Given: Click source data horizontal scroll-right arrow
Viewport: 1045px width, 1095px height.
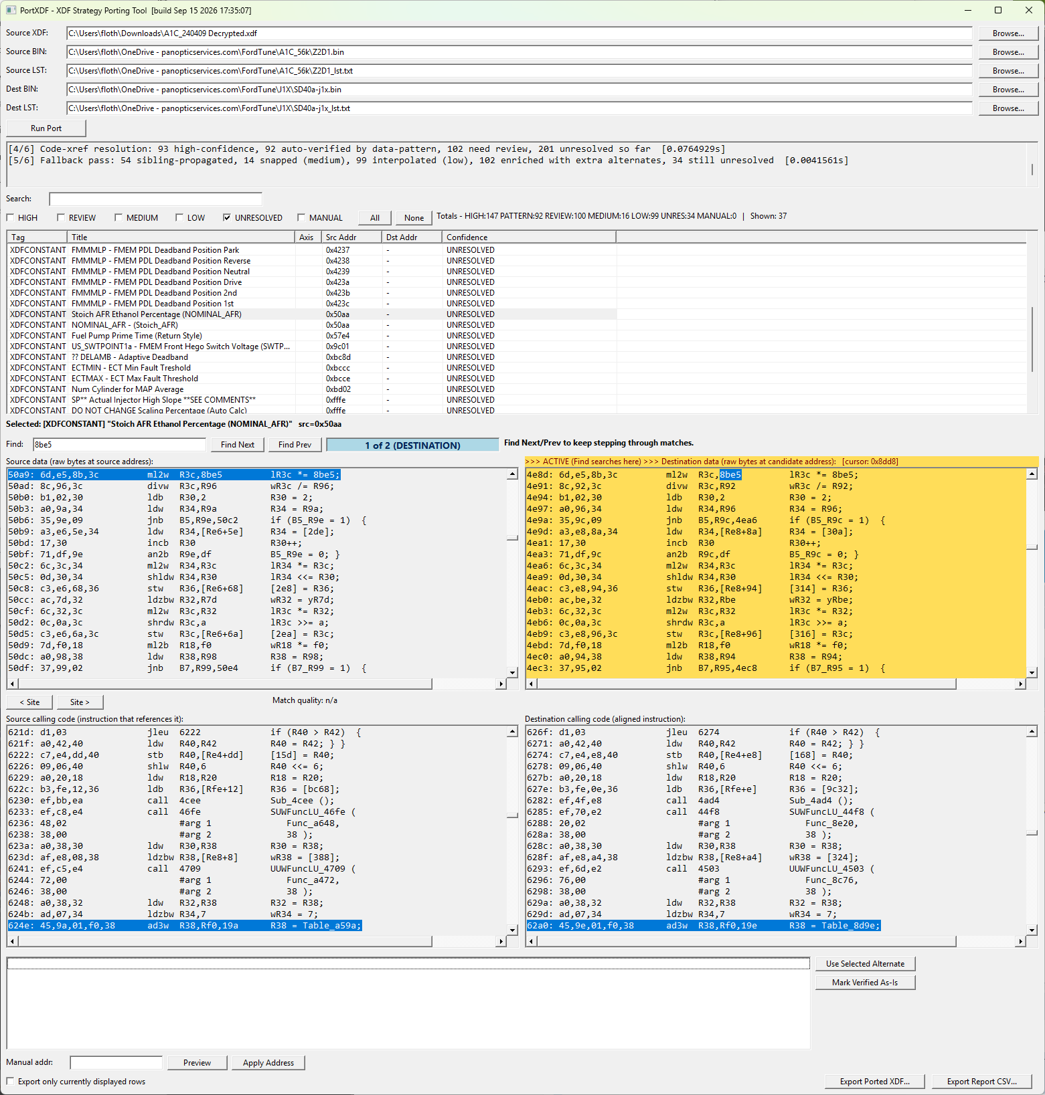Looking at the screenshot, I should point(501,684).
